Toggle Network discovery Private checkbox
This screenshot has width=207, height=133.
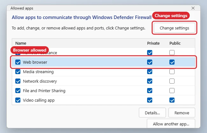click(x=150, y=81)
